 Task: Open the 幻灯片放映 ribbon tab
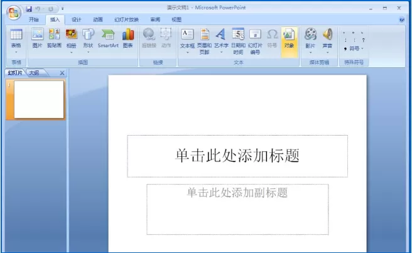(126, 19)
